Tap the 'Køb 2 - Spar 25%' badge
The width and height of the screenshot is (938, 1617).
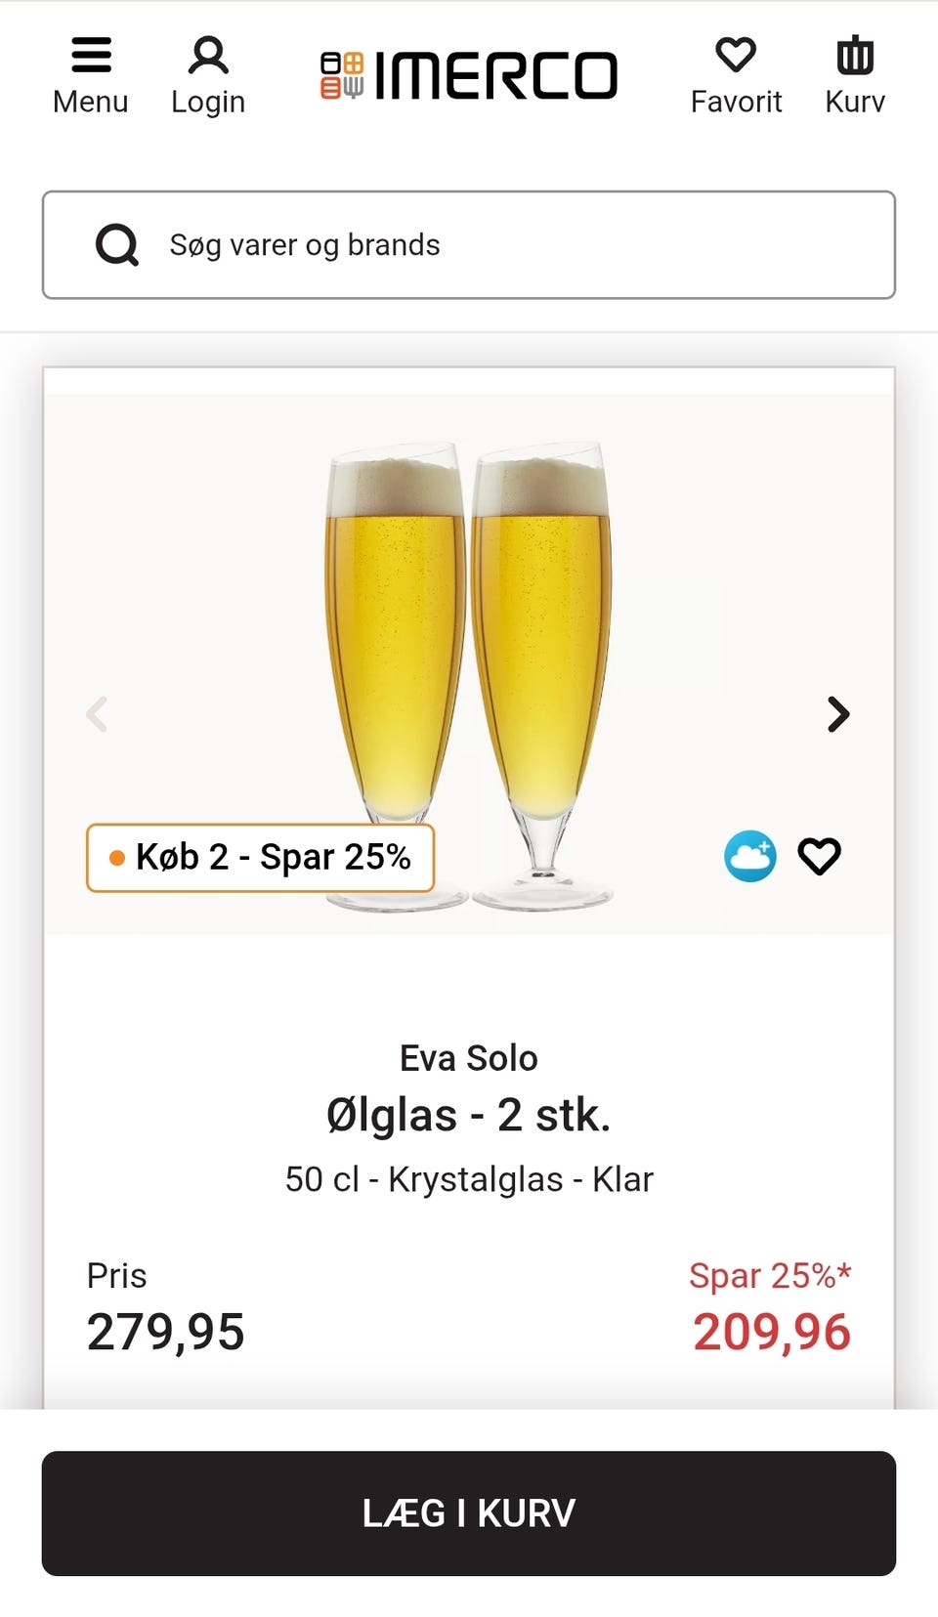click(x=261, y=858)
